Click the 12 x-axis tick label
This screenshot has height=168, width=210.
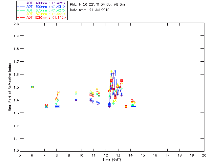tap(106, 155)
